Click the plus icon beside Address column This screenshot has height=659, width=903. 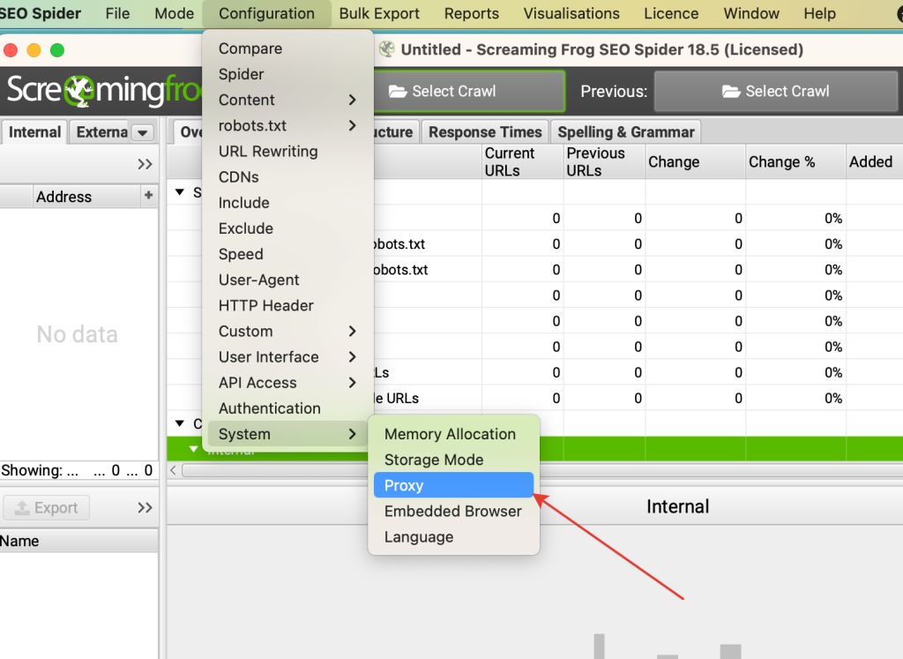tap(148, 196)
